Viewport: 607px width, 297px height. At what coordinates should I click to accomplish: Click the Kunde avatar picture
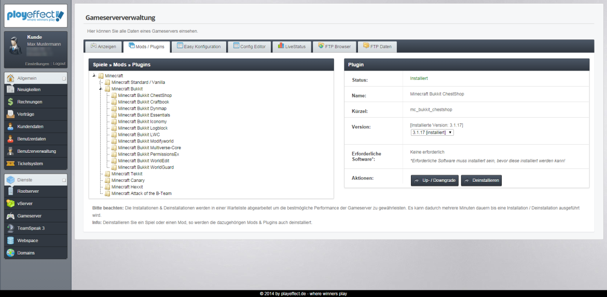click(16, 46)
